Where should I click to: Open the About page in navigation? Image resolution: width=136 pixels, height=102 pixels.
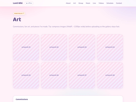tap(68, 3)
